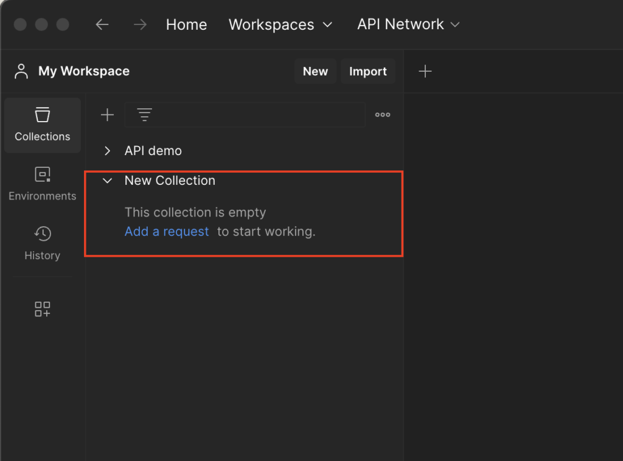Go back with the left arrow

(x=102, y=24)
